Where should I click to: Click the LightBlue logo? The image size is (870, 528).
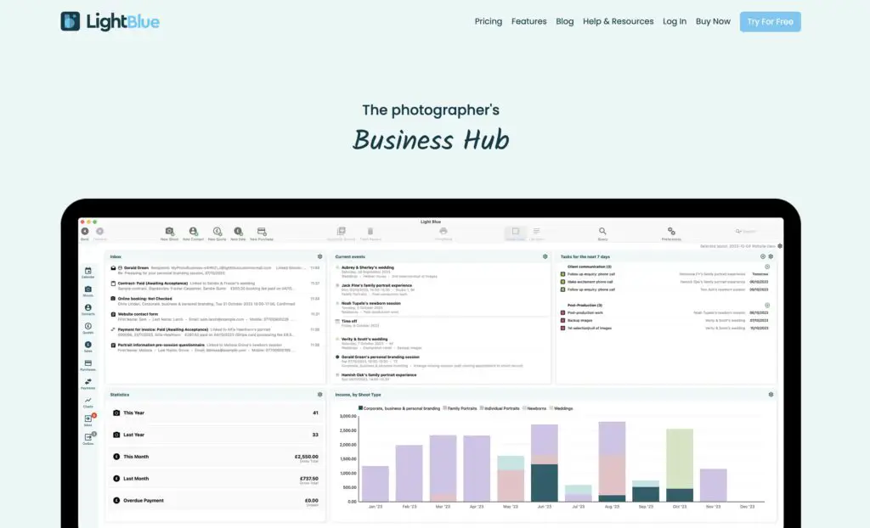[x=110, y=21]
